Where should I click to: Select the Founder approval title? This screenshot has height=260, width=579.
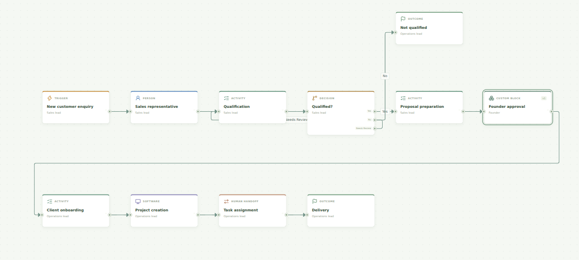pyautogui.click(x=507, y=106)
